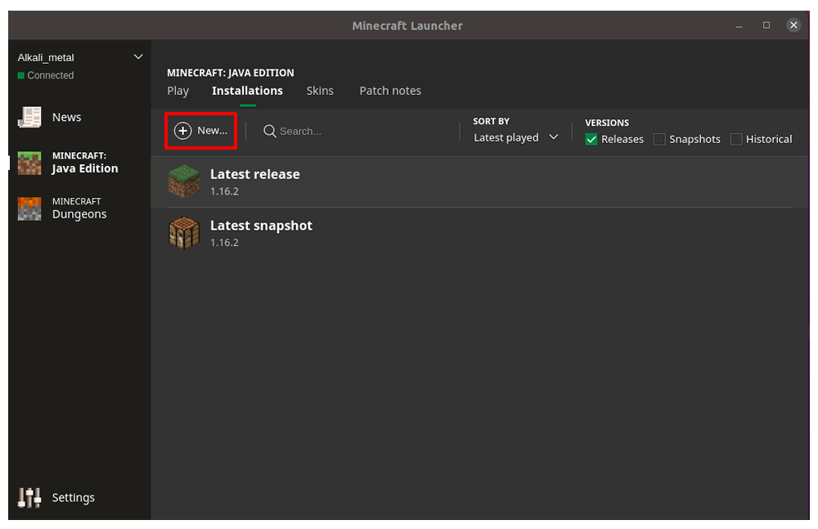Select the Minecraft Dungeons lava block icon
This screenshot has height=529, width=818.
pos(29,208)
